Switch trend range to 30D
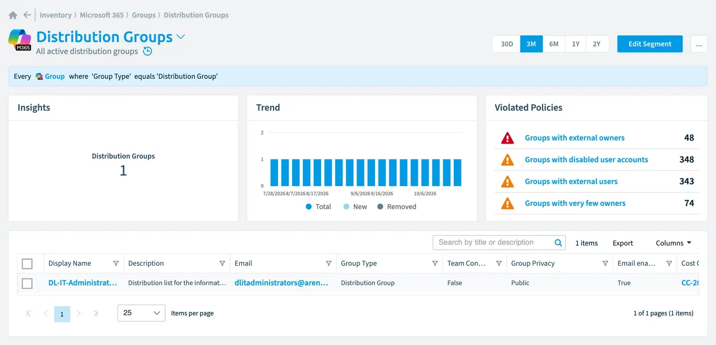The height and width of the screenshot is (345, 716). pos(507,44)
